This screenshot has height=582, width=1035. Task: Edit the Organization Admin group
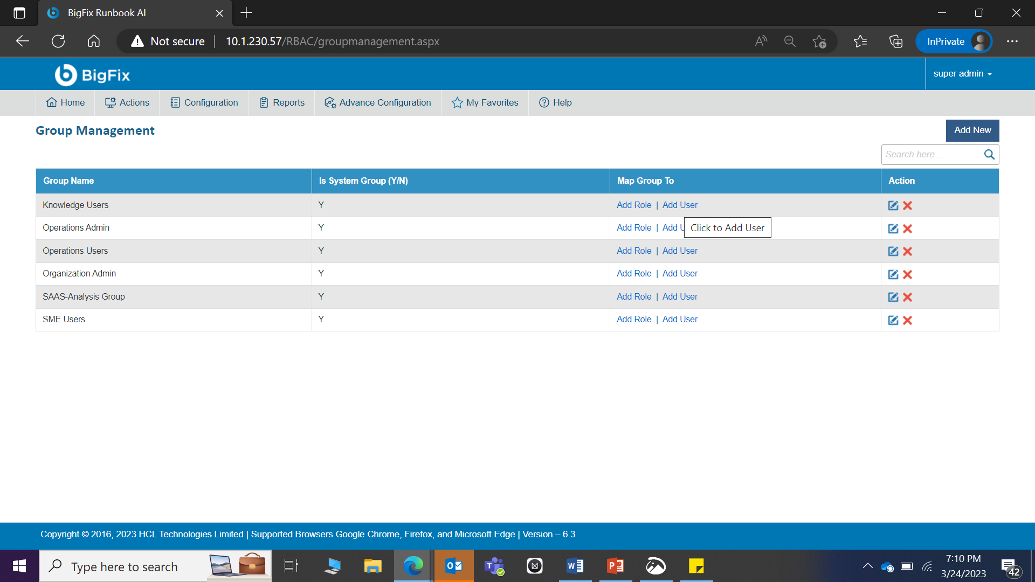point(893,274)
